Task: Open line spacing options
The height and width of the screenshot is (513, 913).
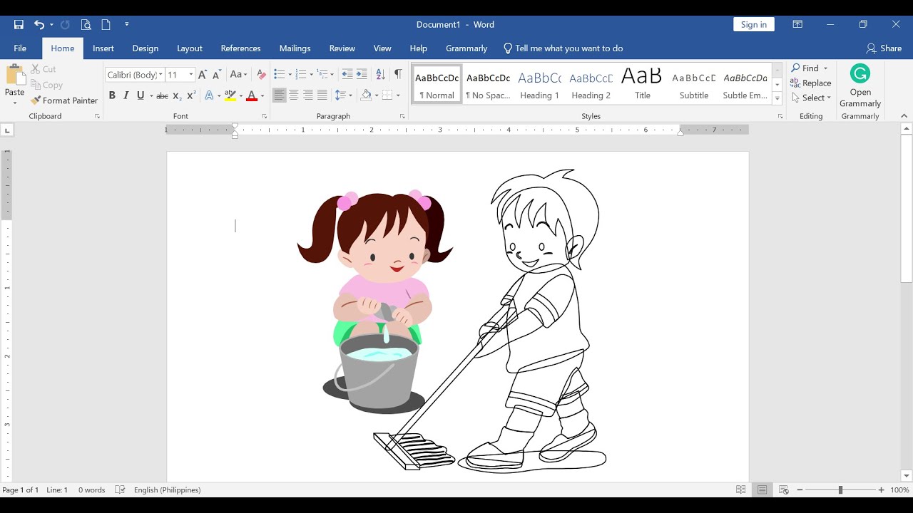Action: tap(344, 95)
